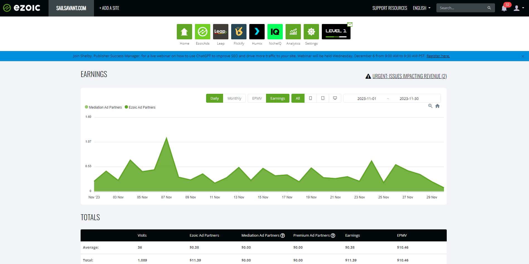
Task: Show Earnings metric in chart
Action: coord(277,98)
